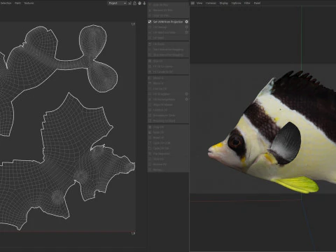Open the Display menu

tap(224, 3)
